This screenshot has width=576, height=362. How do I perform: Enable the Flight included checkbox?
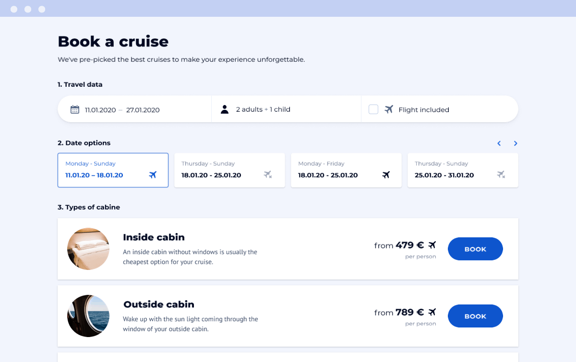pyautogui.click(x=373, y=109)
